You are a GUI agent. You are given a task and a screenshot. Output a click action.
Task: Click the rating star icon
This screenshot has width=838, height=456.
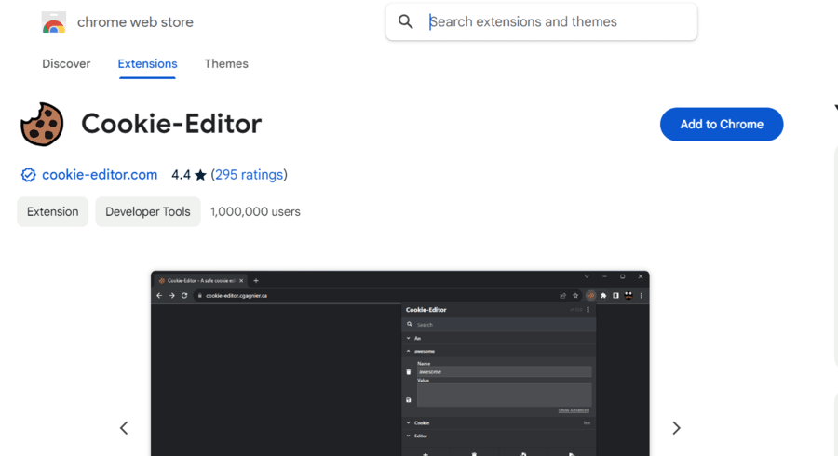click(200, 175)
